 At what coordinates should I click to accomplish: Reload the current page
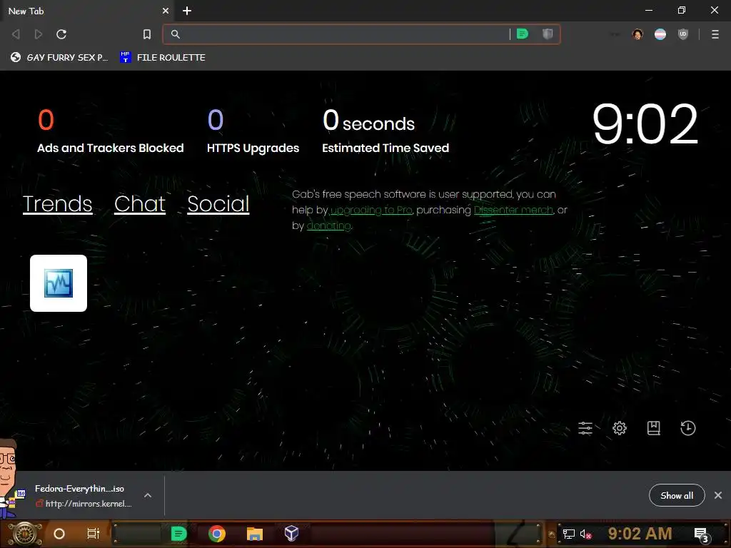pos(61,34)
